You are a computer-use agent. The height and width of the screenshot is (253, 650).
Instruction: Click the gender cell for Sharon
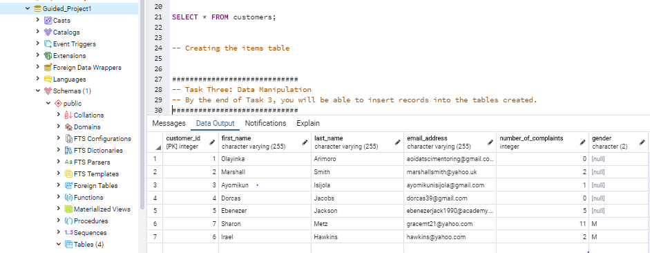(619, 224)
